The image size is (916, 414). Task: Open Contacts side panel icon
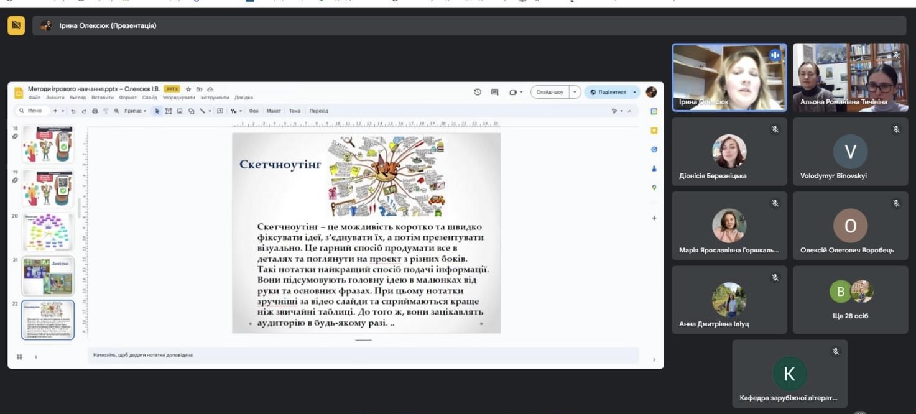pos(654,168)
